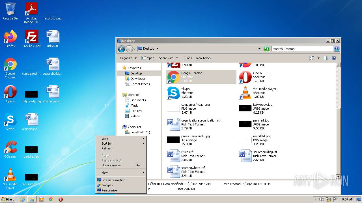362x203 pixels.
Task: Expand the Desktop breadcrumb arrow in address bar
Action: point(157,49)
